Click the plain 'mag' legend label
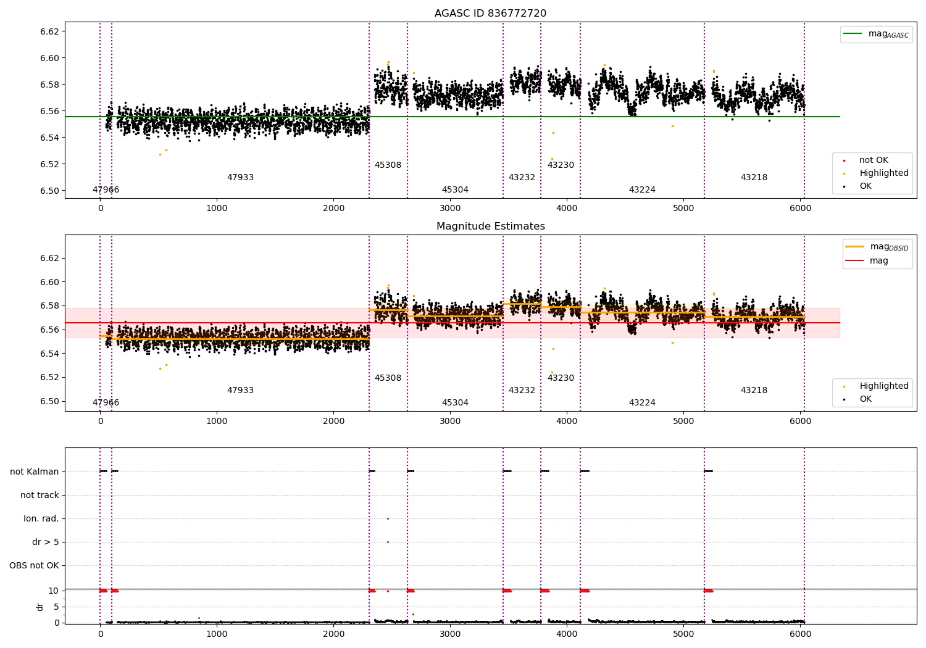The height and width of the screenshot is (648, 926). [x=878, y=261]
